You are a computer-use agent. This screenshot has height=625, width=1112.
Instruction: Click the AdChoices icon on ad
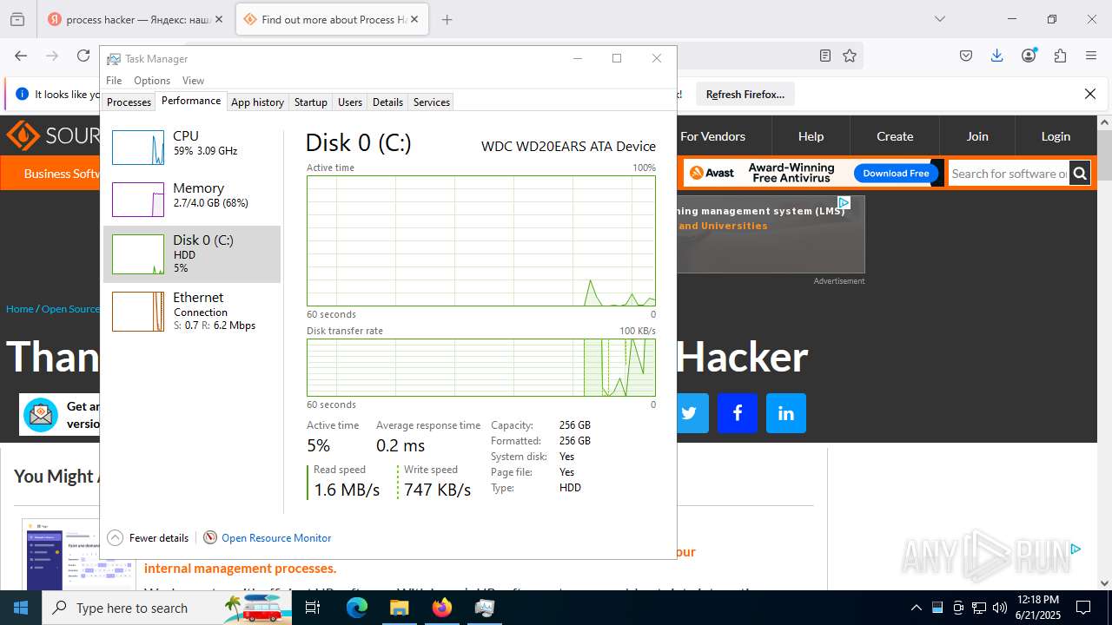[843, 202]
